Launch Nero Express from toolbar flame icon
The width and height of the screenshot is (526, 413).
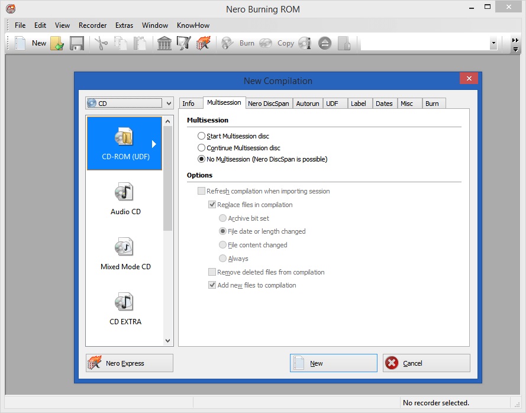pos(204,43)
